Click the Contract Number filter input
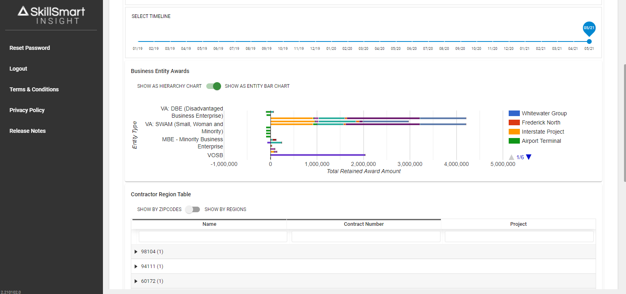626x294 pixels. point(366,237)
